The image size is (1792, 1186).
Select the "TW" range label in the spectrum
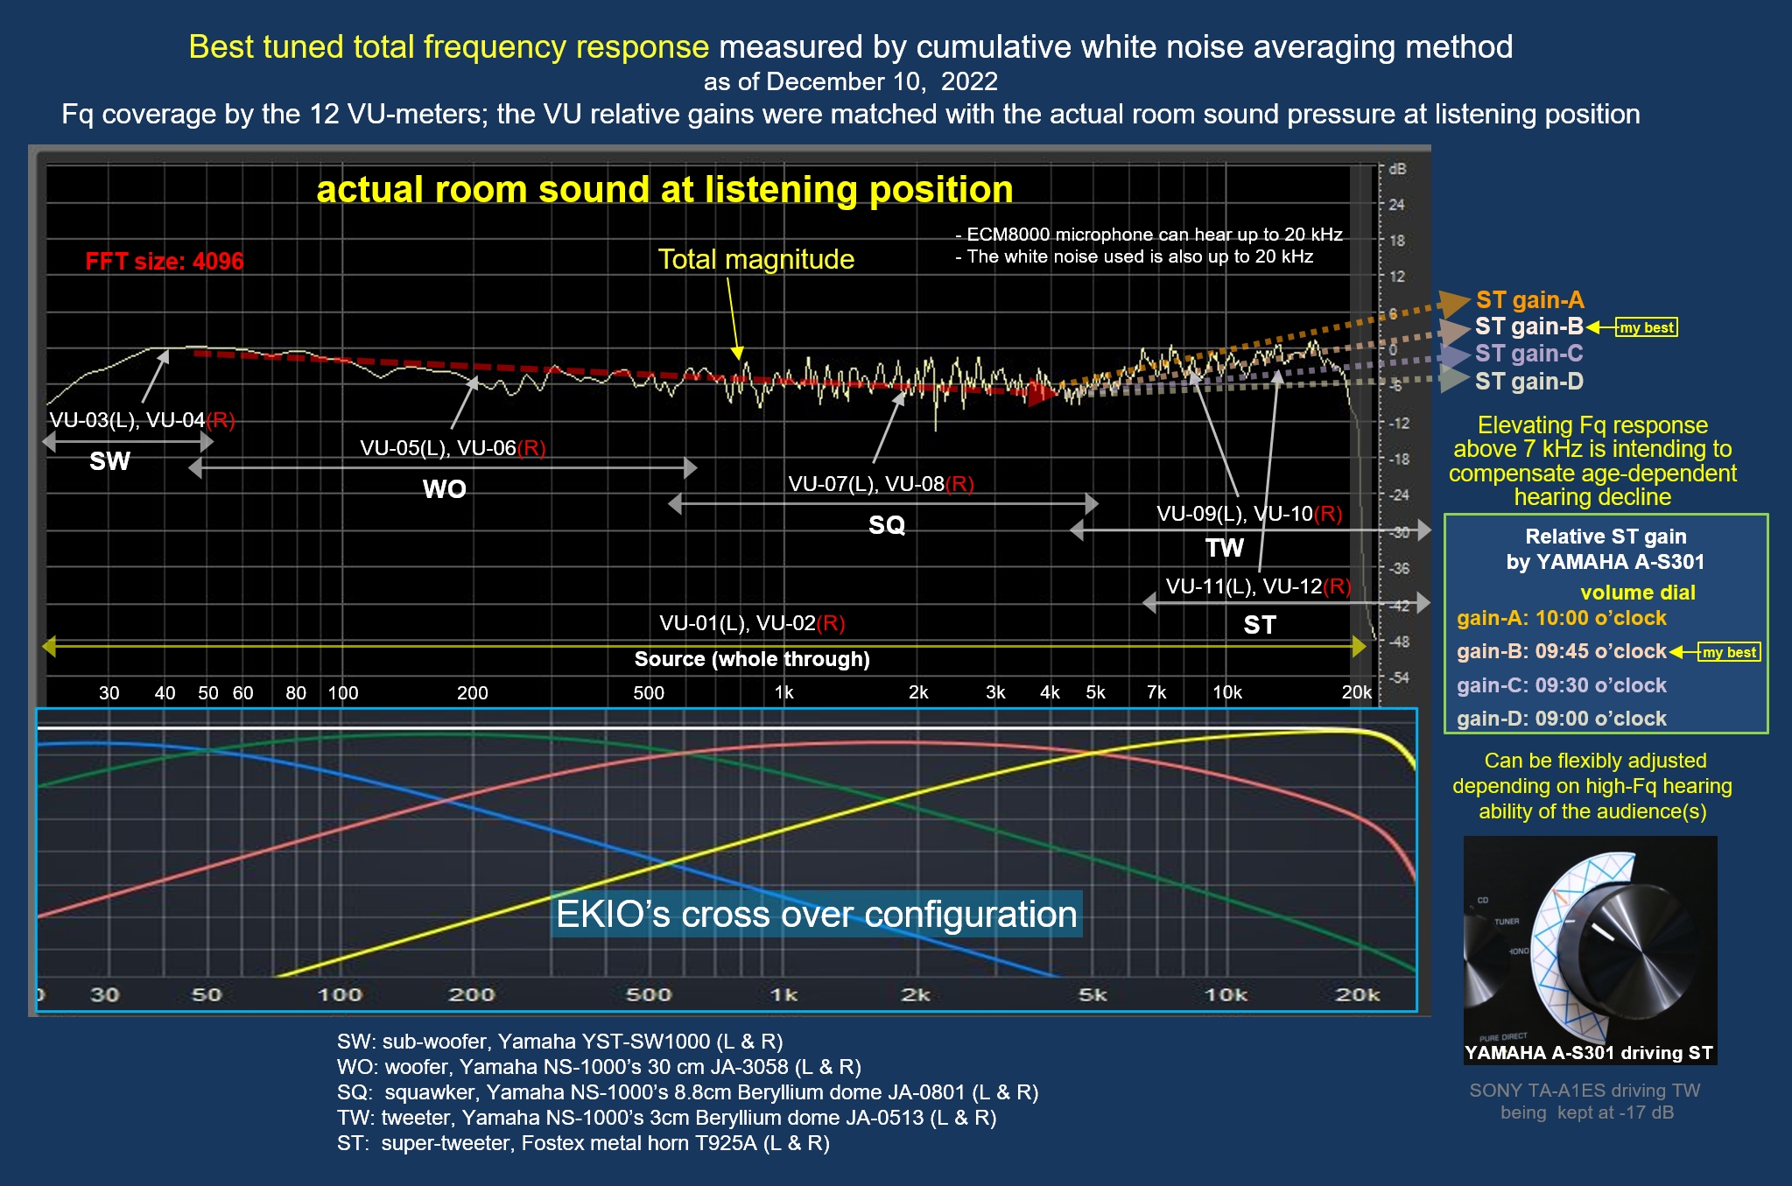click(x=1224, y=548)
